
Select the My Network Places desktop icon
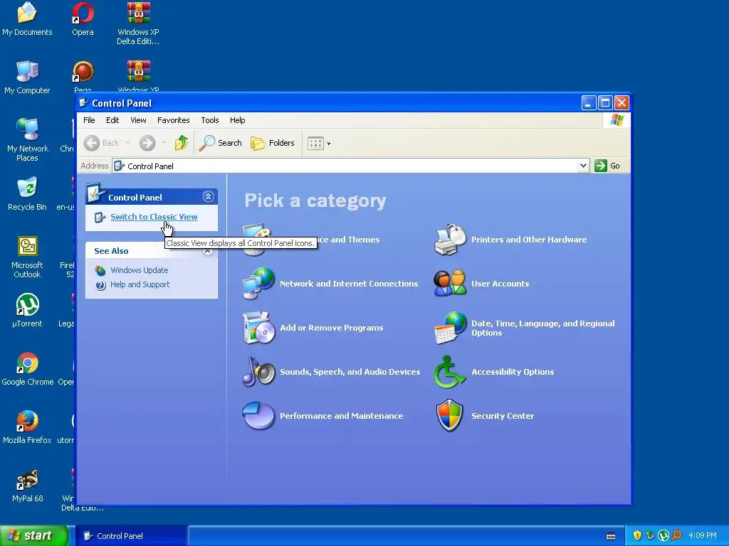pos(27,140)
